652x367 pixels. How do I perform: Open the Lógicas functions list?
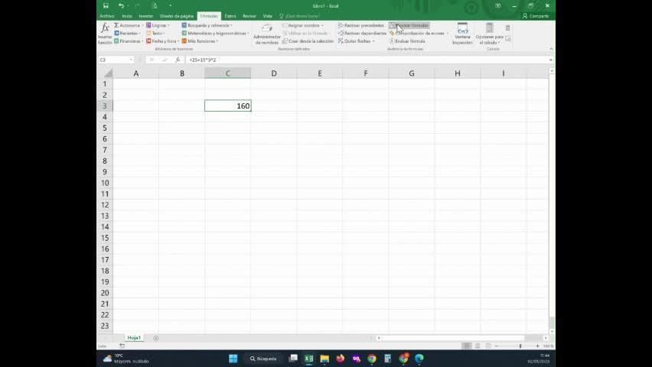point(158,25)
